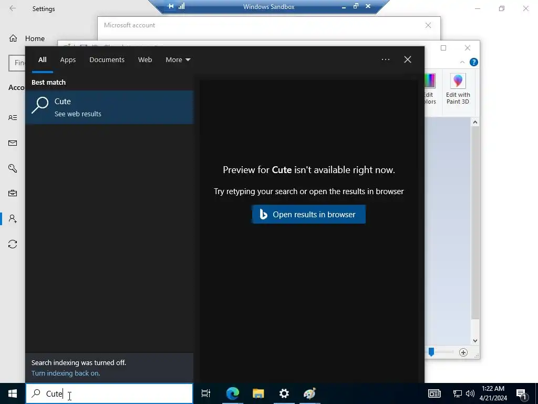538x404 pixels.
Task: Click Turn indexing back on link
Action: point(66,373)
